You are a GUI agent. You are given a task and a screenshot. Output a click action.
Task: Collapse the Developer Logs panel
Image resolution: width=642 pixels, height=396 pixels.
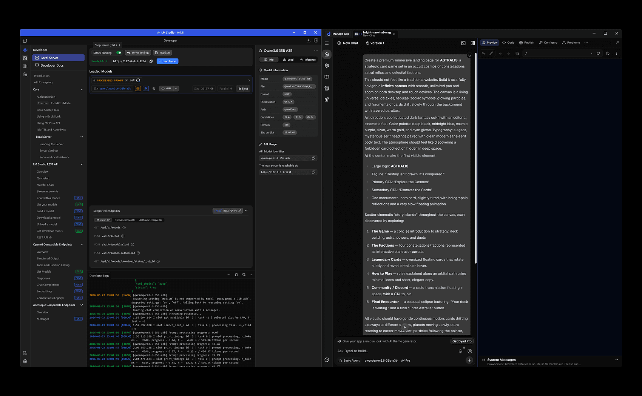[x=252, y=275]
